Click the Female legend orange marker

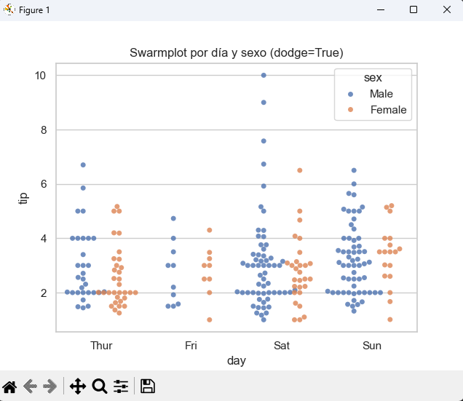pos(350,110)
